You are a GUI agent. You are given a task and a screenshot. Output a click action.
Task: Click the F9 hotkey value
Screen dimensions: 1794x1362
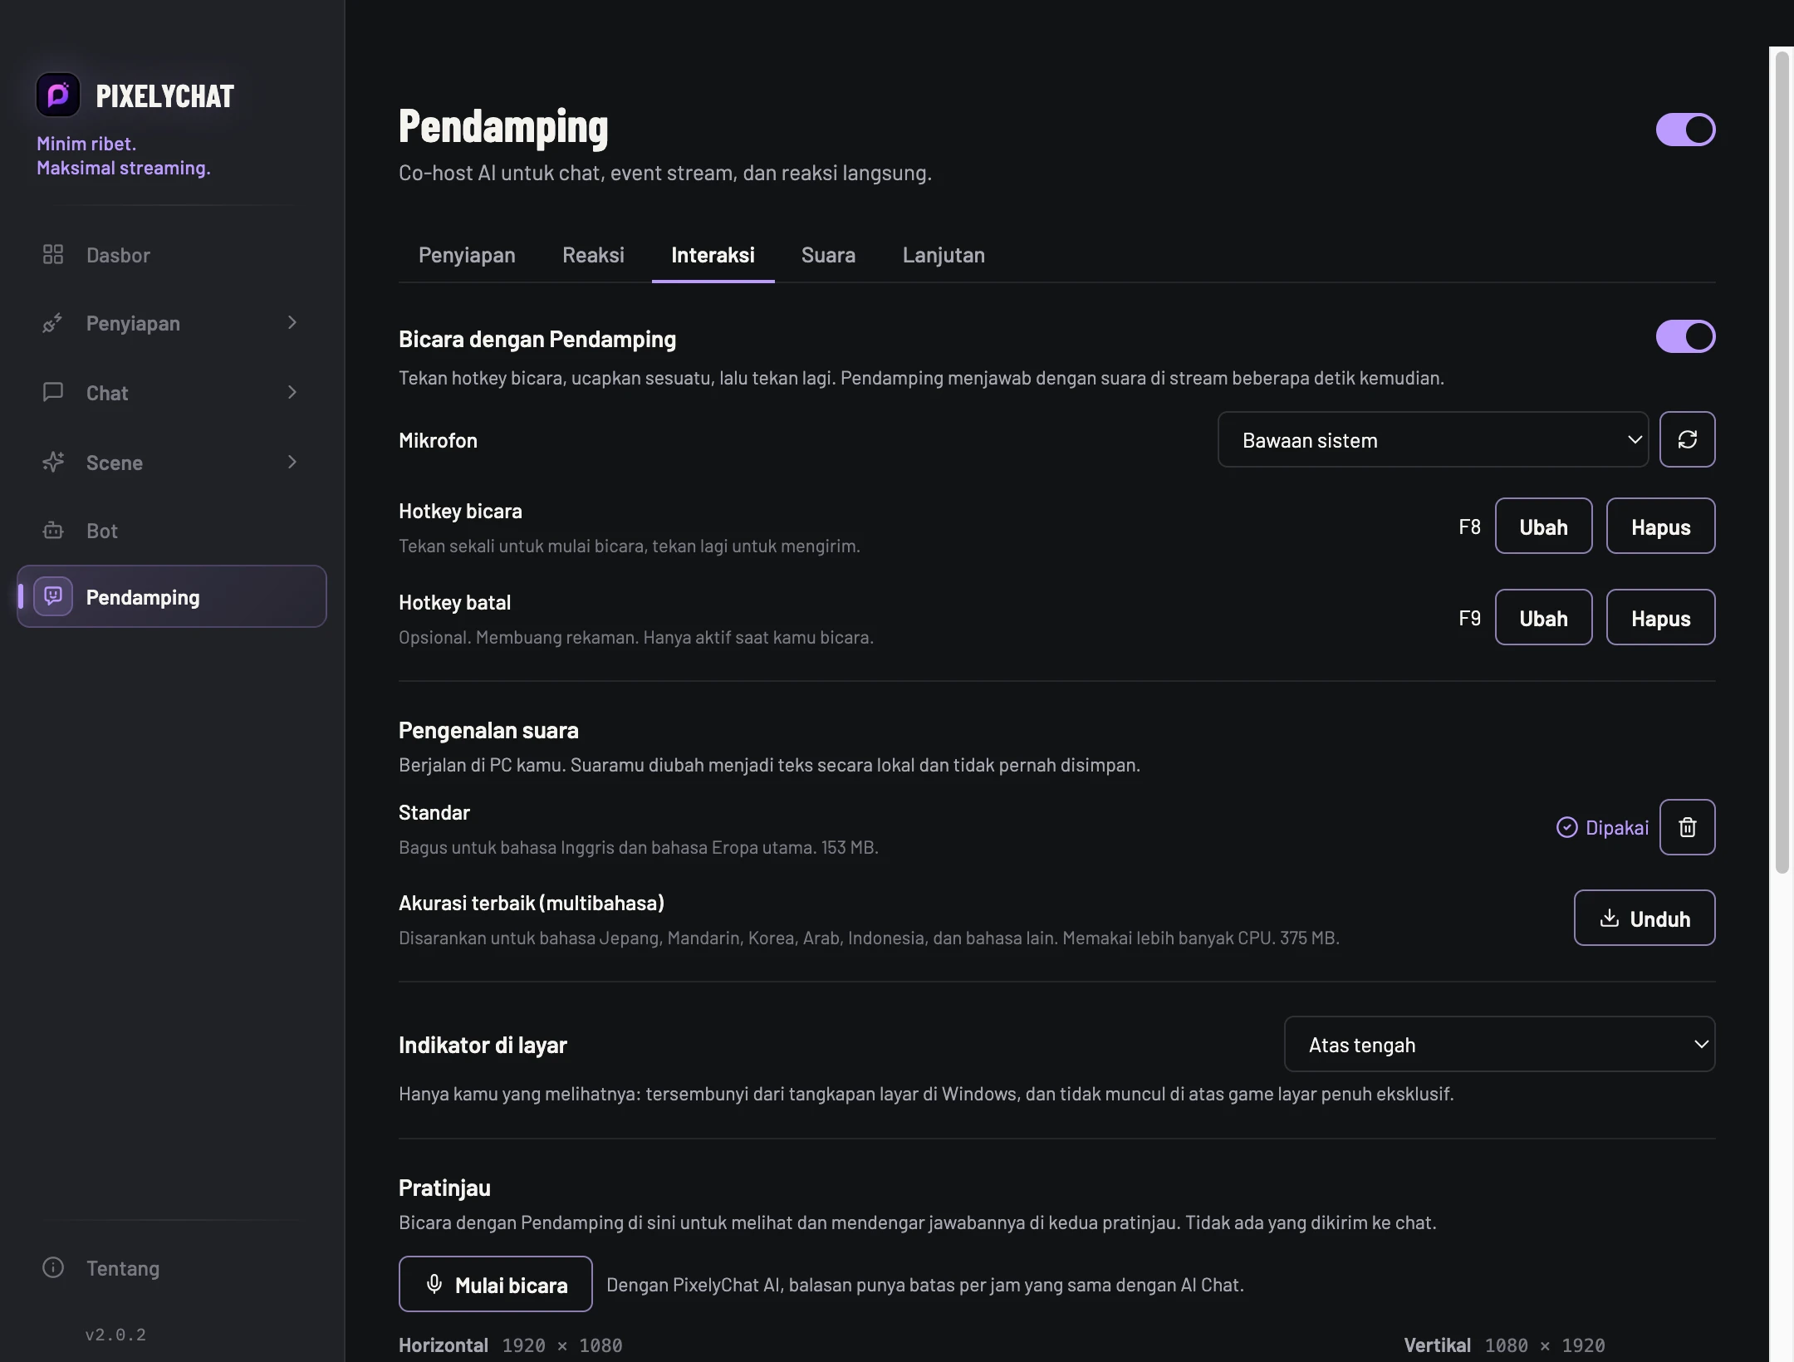[1469, 618]
